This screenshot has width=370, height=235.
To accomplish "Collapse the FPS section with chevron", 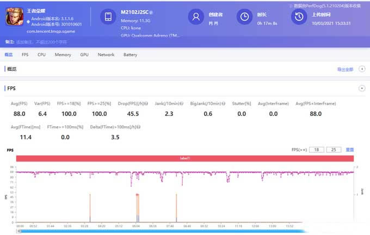I will click(361, 88).
